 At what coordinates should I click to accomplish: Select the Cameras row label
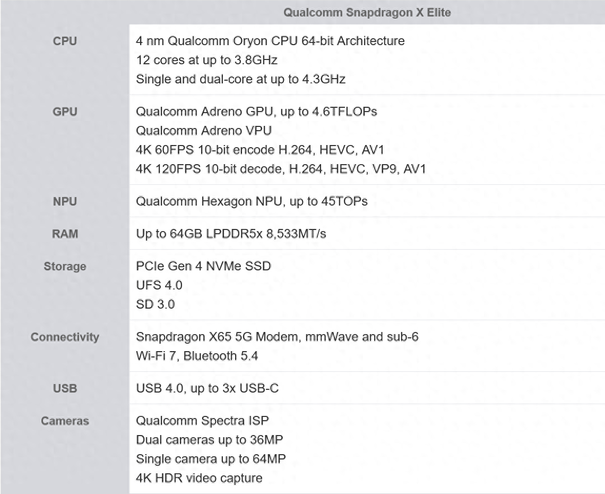[x=65, y=421]
